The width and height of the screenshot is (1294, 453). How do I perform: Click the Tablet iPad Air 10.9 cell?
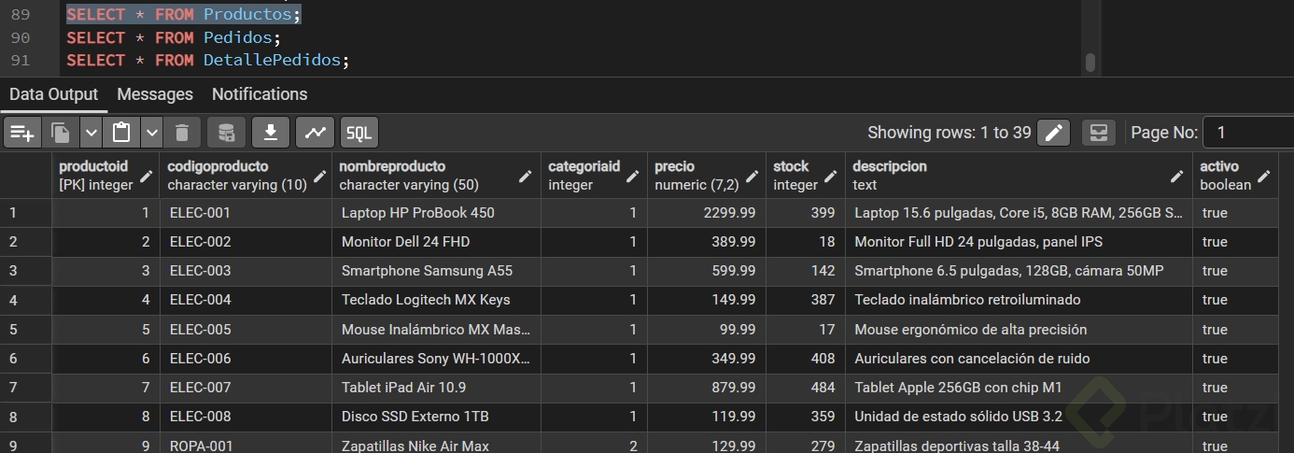(x=437, y=388)
